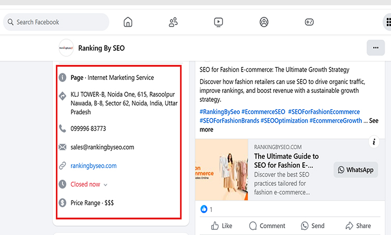
Task: Click the magnifier icon in search box
Action: point(10,22)
